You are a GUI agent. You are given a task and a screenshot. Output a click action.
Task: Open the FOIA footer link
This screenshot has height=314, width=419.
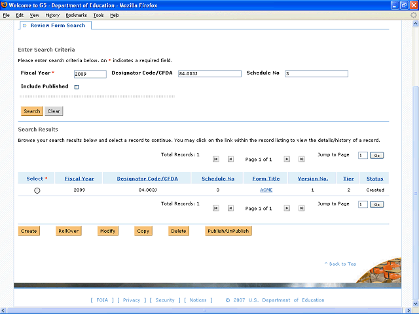tap(102, 300)
